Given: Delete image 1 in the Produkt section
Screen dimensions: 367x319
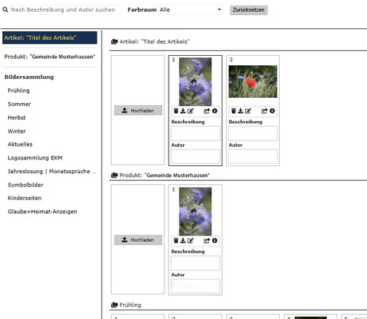Looking at the screenshot, I should tap(176, 241).
